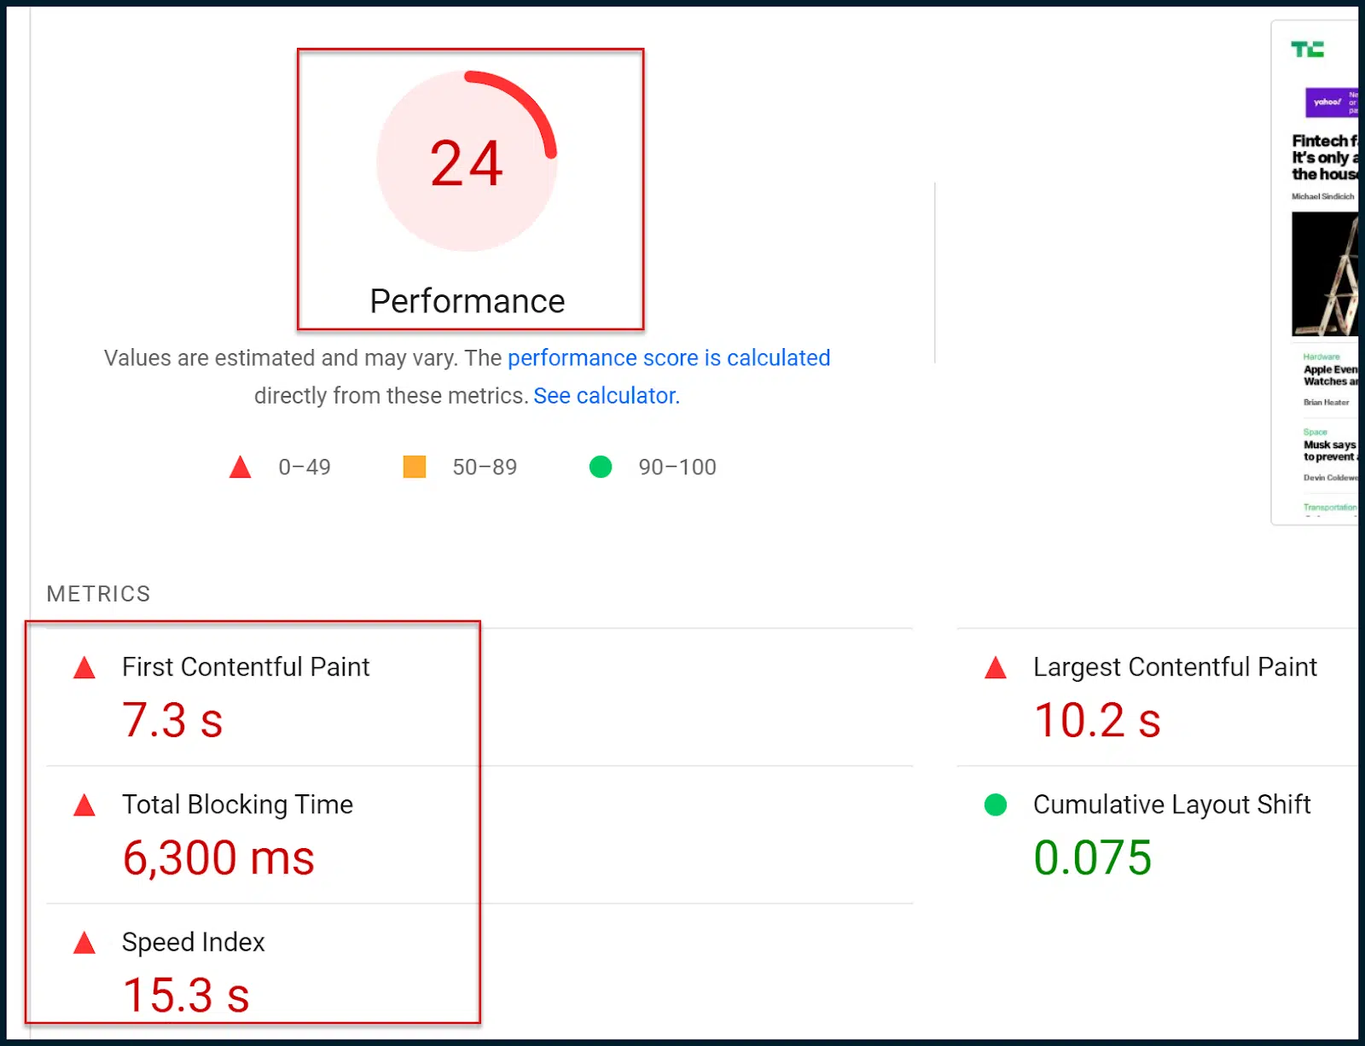Click the red triangle beside Total Blocking Time
The height and width of the screenshot is (1046, 1365).
pyautogui.click(x=84, y=805)
